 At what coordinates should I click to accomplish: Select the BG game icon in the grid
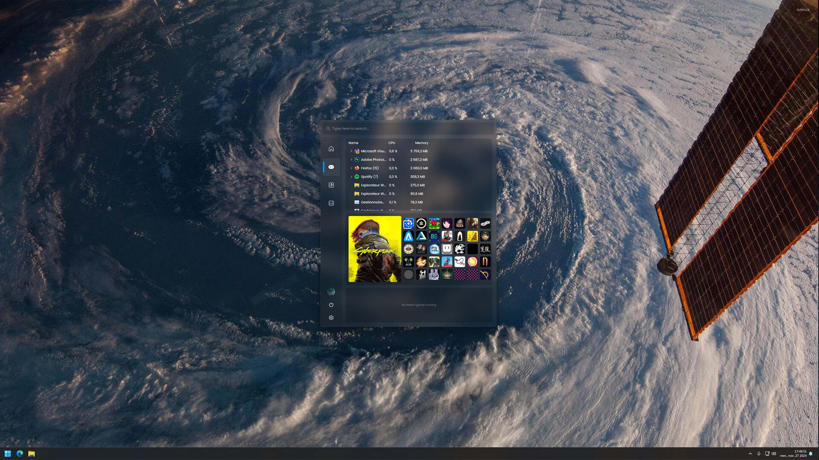tap(434, 236)
